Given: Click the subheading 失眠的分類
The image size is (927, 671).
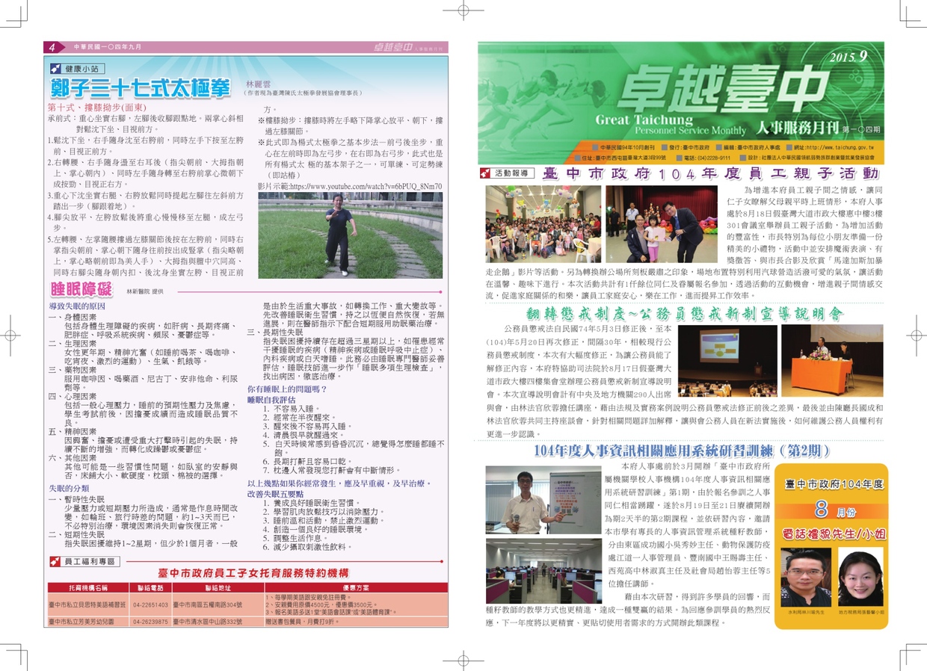Looking at the screenshot, I should click(x=69, y=488).
